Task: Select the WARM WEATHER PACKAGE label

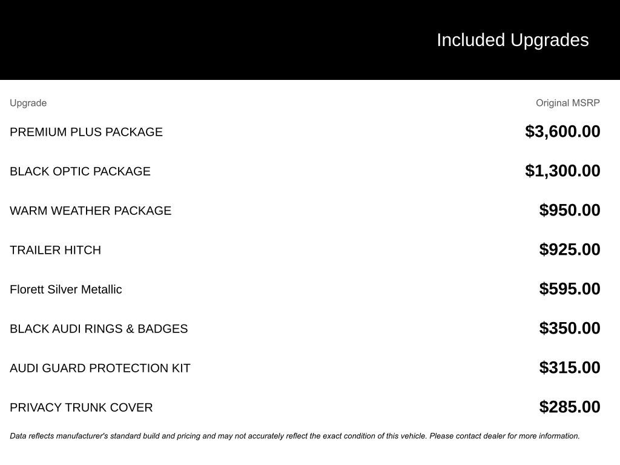Action: tap(90, 211)
